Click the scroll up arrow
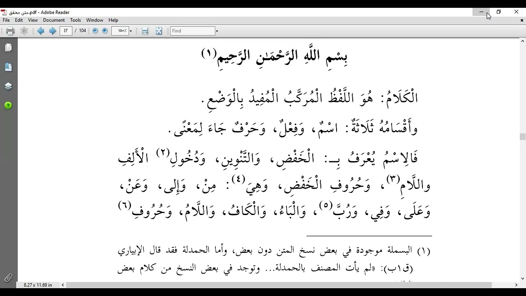The image size is (526, 296). click(523, 41)
